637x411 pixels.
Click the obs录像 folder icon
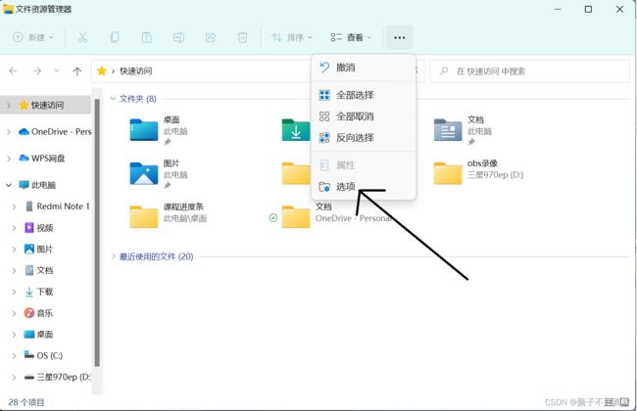[x=448, y=173]
